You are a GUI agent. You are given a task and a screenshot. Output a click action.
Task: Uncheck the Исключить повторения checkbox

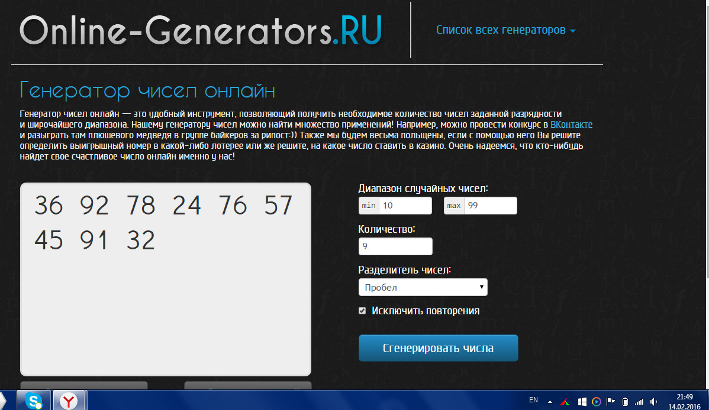click(362, 311)
